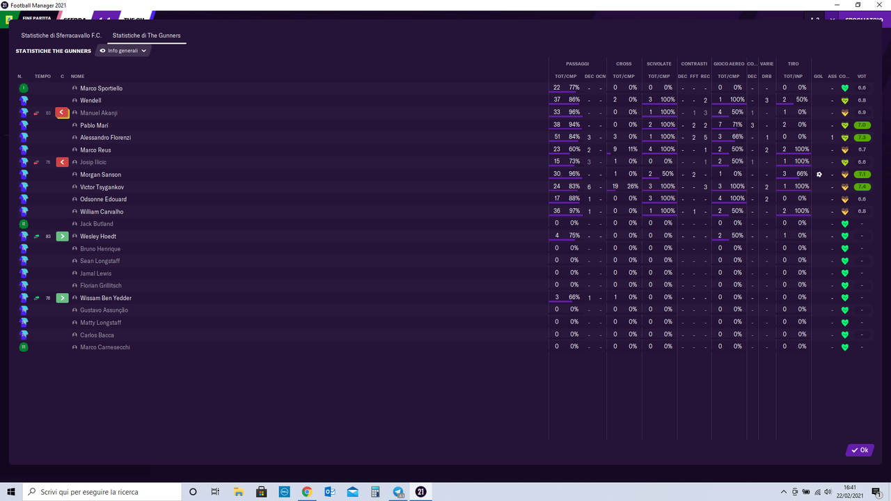Sort by the TEMPO column header

coord(42,76)
